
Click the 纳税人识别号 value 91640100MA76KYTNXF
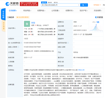32,47
